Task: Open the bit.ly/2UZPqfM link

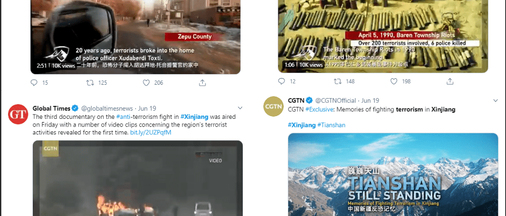Action: pos(151,133)
